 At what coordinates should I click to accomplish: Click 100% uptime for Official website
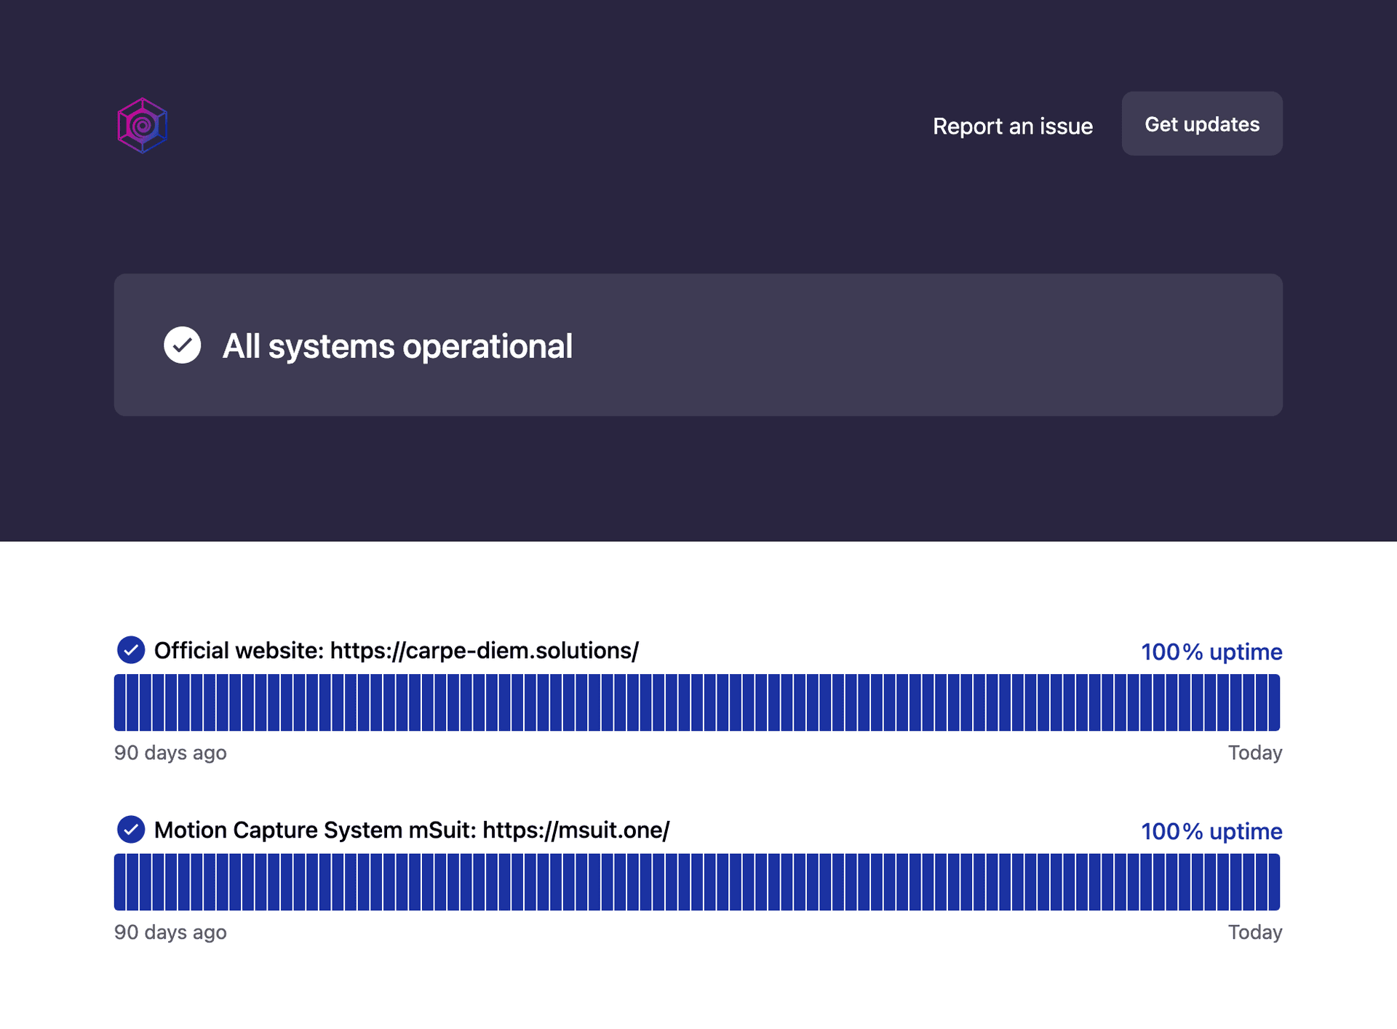1211,652
